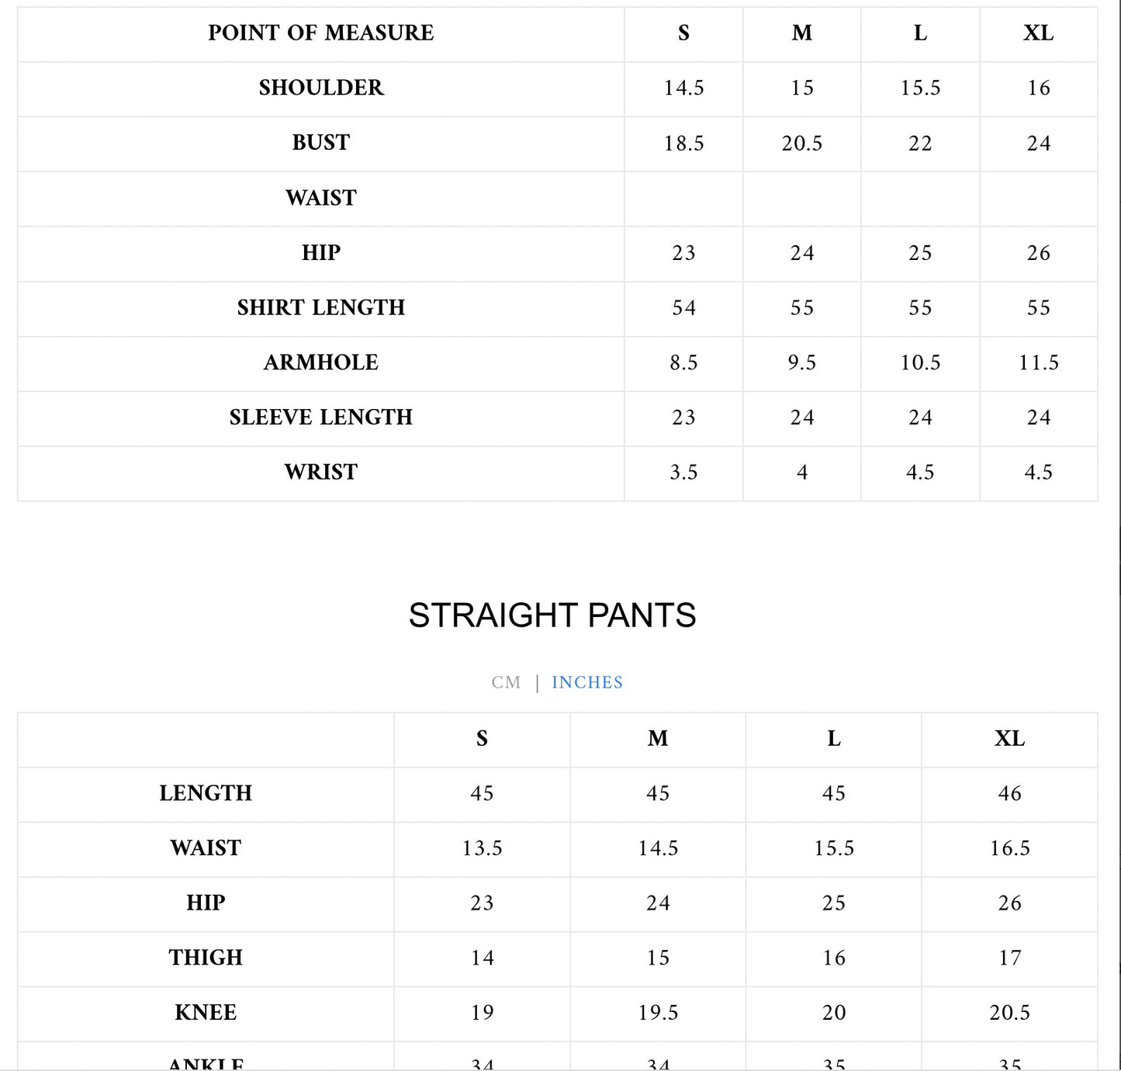
Task: Click the STRAIGHT PANTS heading
Action: click(552, 615)
